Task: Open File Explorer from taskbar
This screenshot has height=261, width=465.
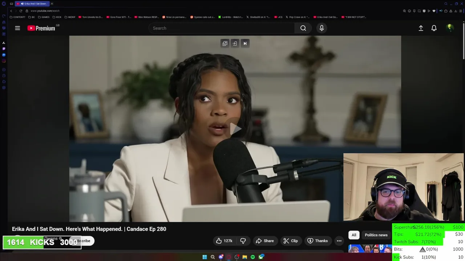Action: [x=245, y=257]
